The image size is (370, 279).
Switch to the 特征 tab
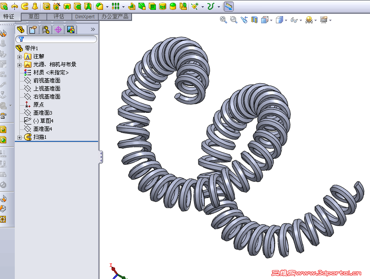[9, 17]
